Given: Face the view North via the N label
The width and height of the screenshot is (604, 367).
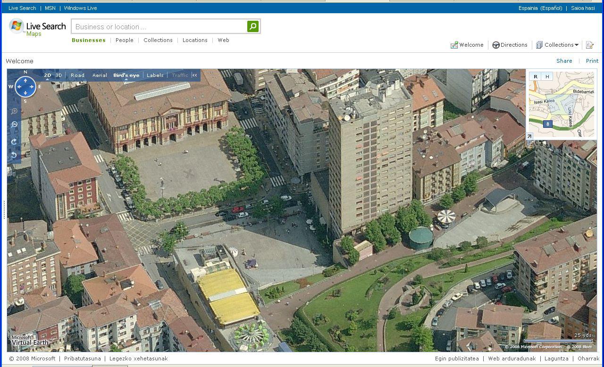Looking at the screenshot, I should [x=25, y=72].
